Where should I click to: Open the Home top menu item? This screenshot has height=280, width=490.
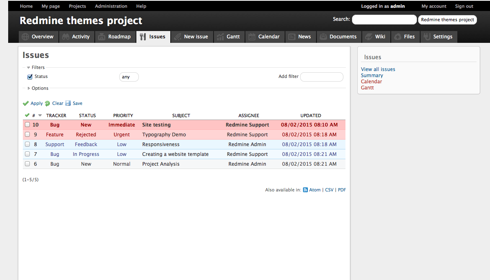click(x=27, y=6)
